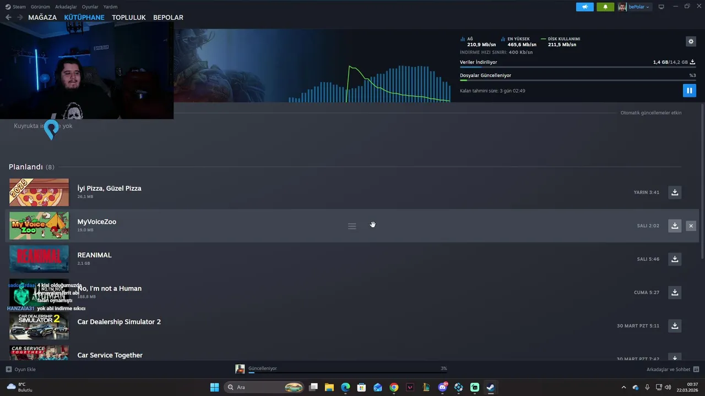Open File Explorer from the taskbar

(329, 387)
